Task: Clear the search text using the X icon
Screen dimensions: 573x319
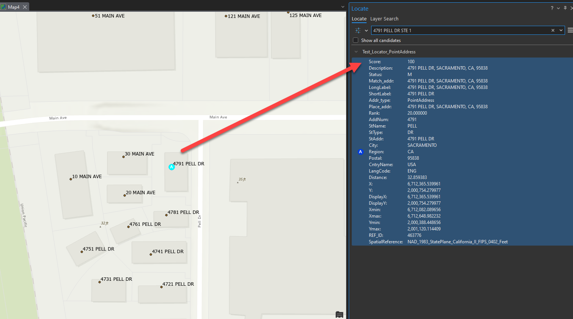Action: [553, 30]
